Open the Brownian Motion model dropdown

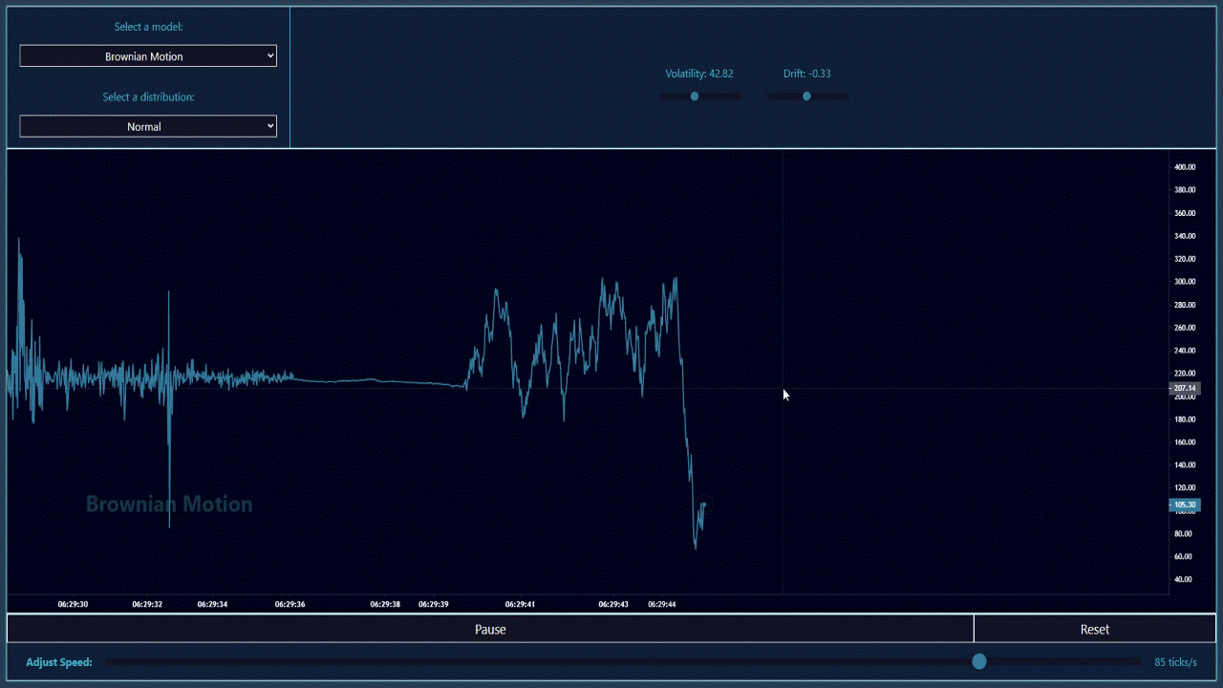pos(148,56)
